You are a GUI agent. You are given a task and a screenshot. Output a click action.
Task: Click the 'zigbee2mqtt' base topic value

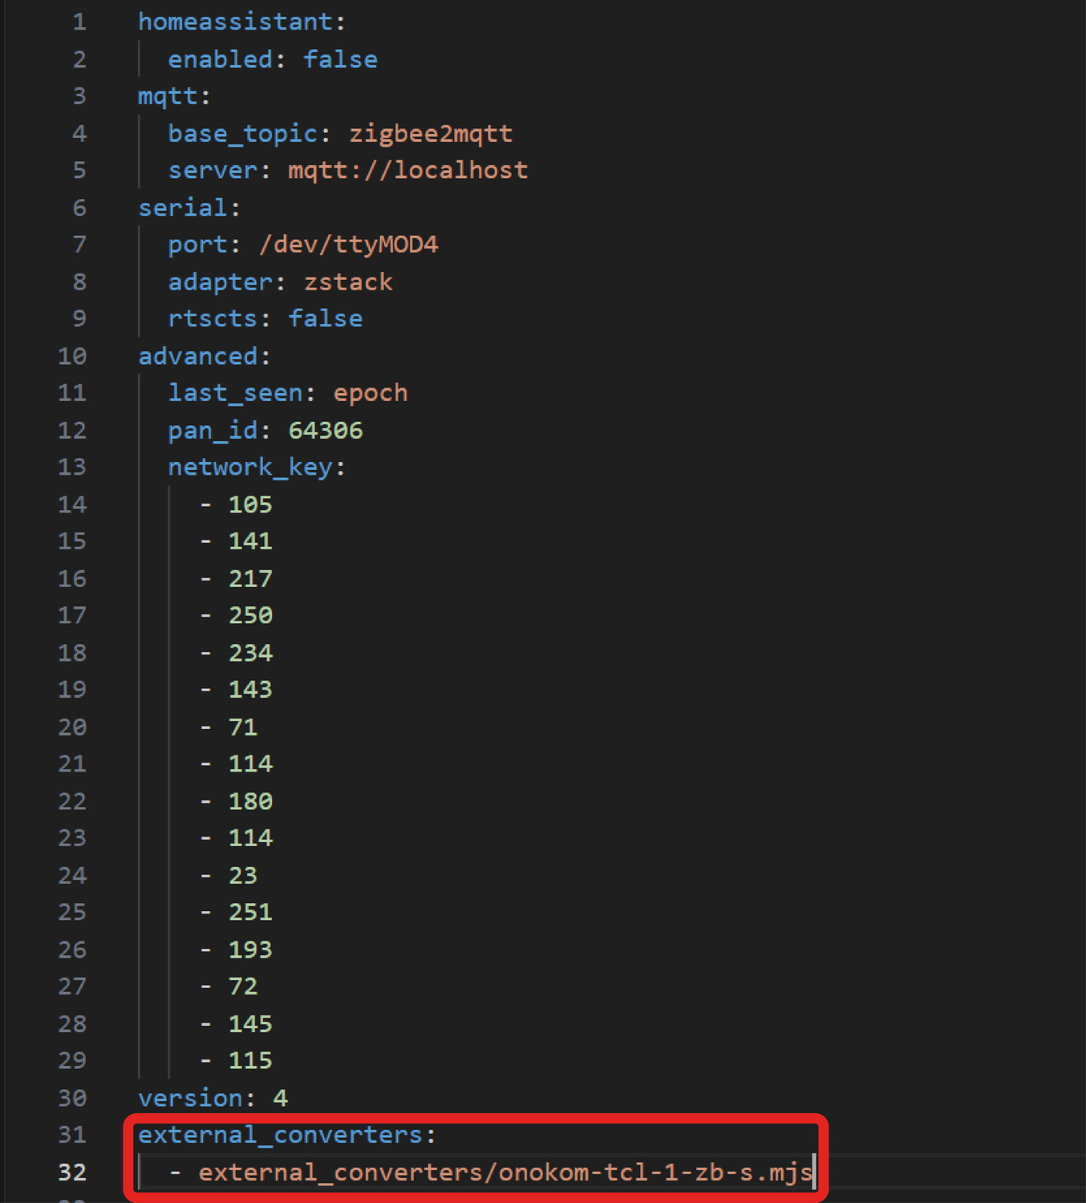pyautogui.click(x=431, y=133)
